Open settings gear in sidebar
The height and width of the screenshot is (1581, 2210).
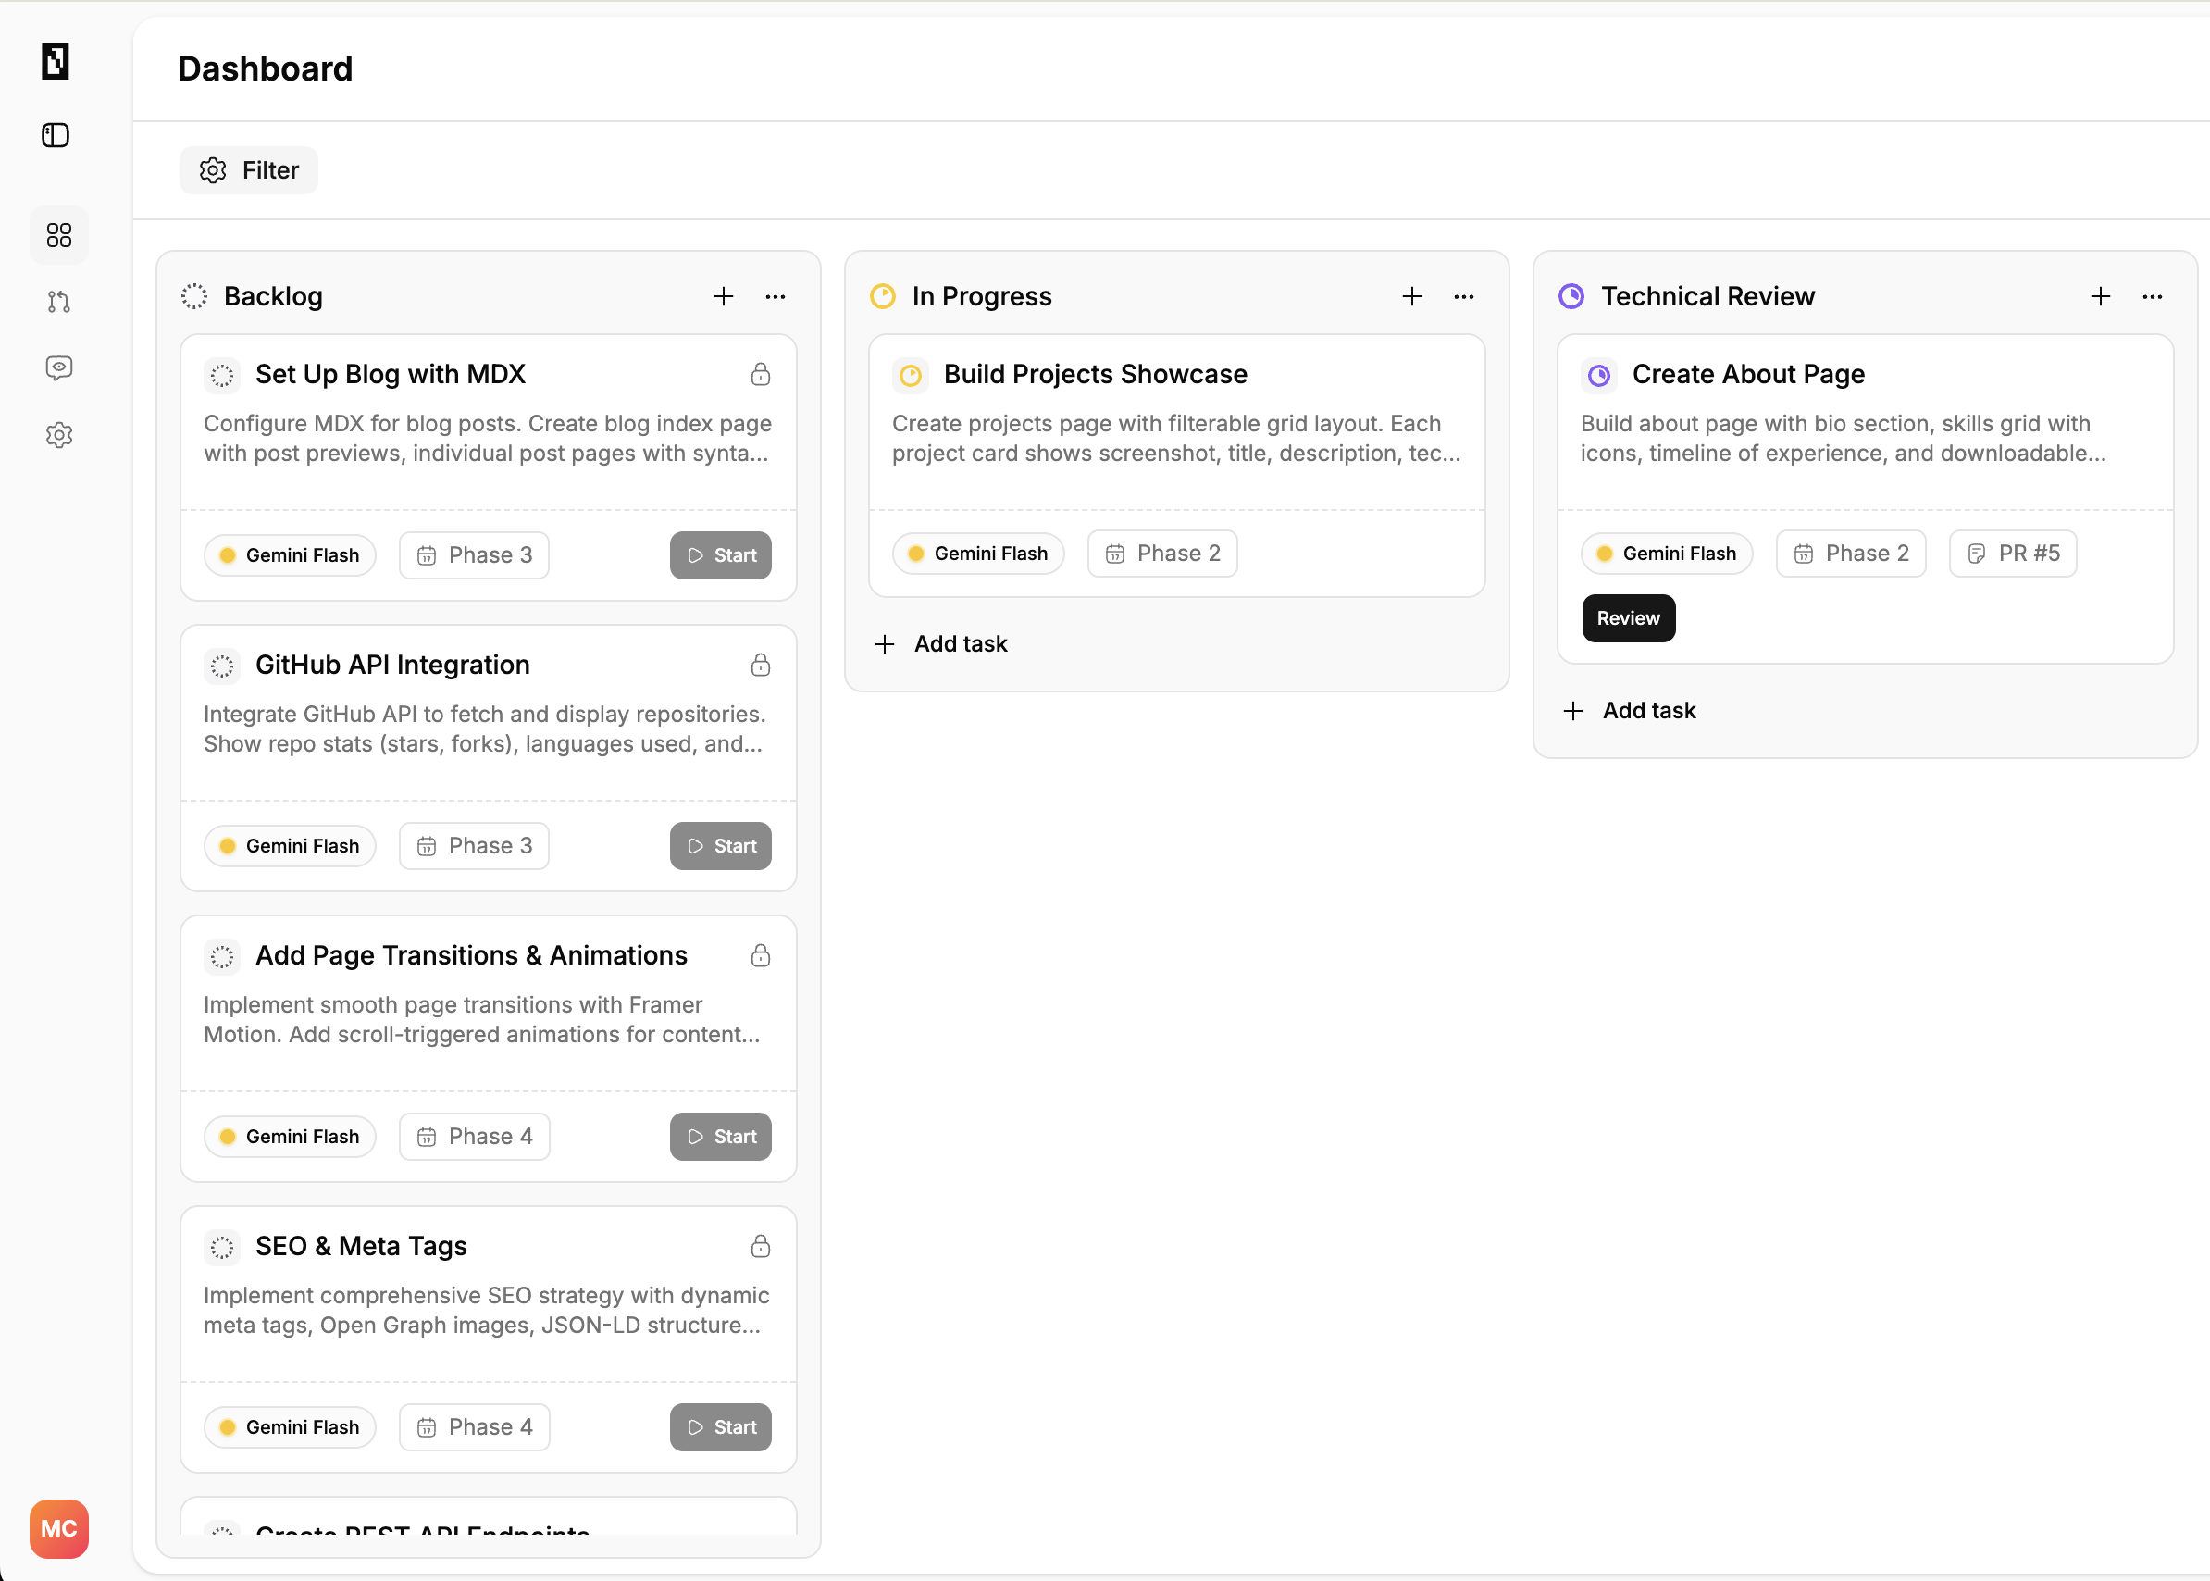tap(58, 435)
